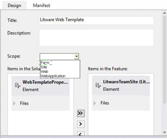Switch to the Manifest tab
167x139 pixels.
pos(41,5)
